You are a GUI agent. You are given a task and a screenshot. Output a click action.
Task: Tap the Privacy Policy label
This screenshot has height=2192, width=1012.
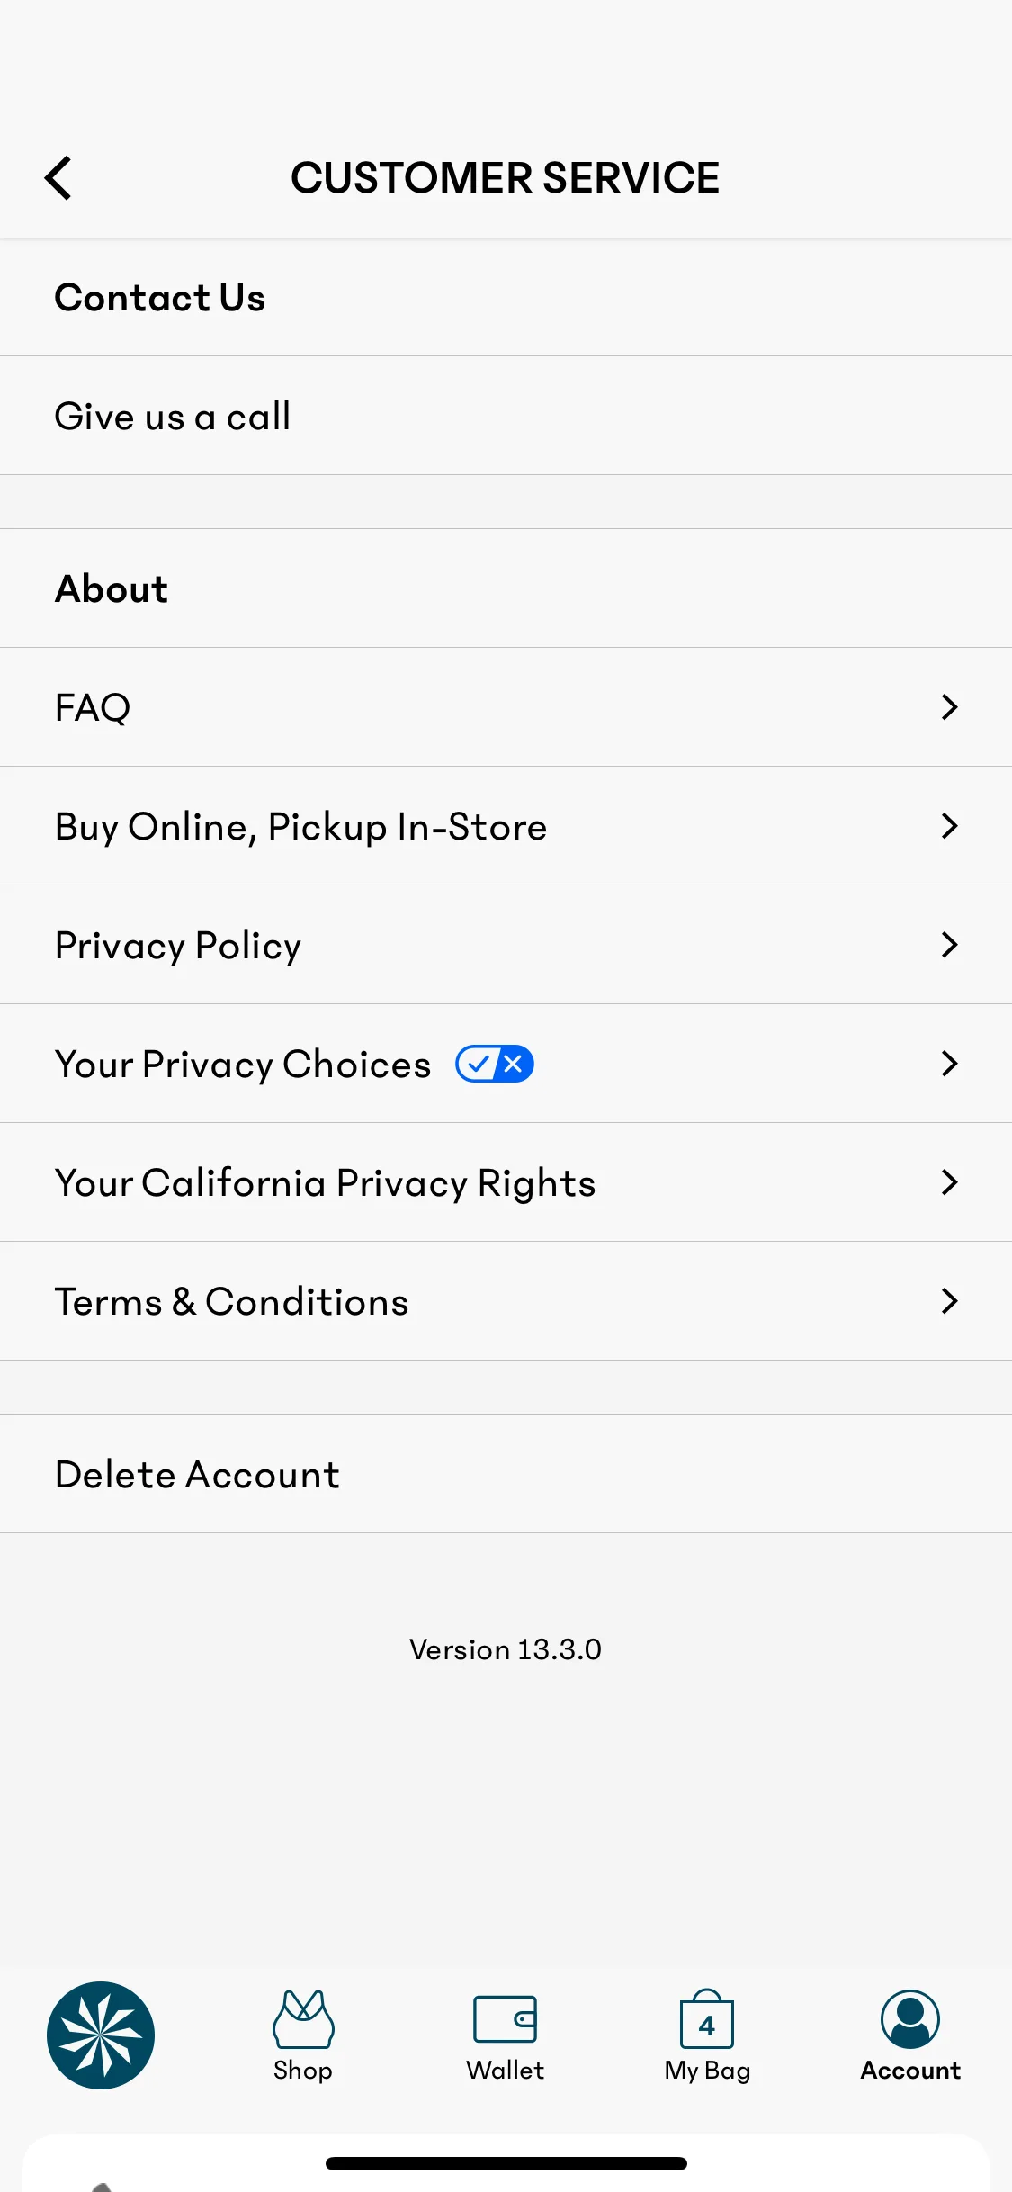coord(178,947)
